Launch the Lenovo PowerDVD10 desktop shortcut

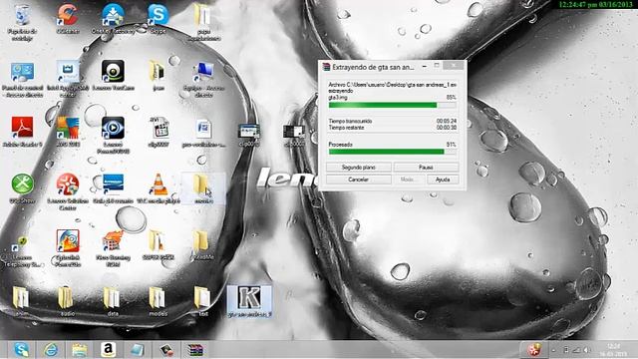(113, 136)
